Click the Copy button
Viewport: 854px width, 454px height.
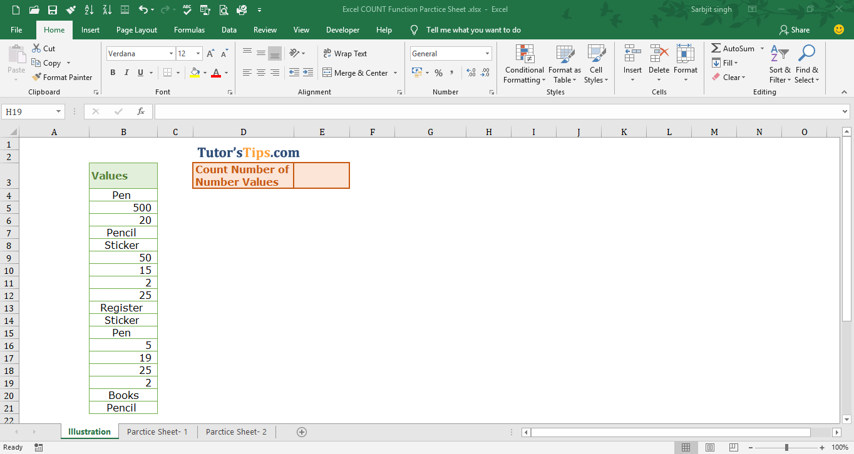pos(46,63)
